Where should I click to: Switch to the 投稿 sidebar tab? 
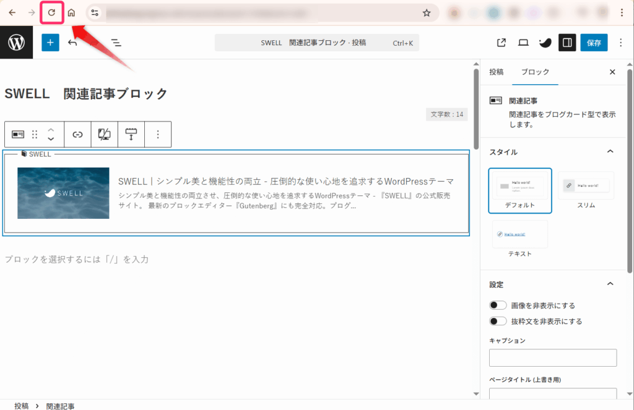[x=496, y=72]
